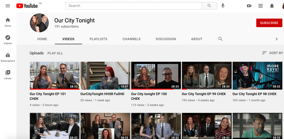284x139 pixels.
Task: Open Explore in the sidebar
Action: click(x=8, y=40)
